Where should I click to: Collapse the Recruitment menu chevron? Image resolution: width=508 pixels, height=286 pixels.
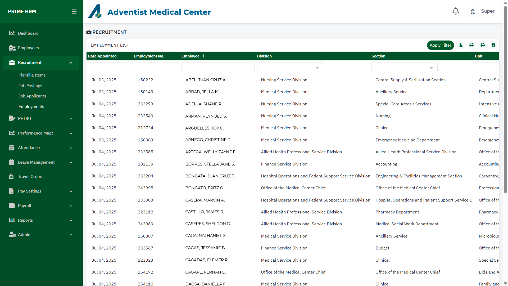pyautogui.click(x=71, y=63)
